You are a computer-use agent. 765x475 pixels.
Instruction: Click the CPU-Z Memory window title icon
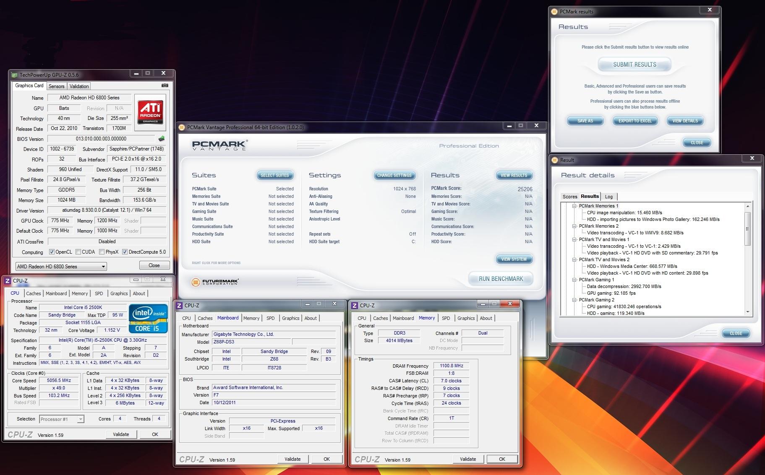355,306
